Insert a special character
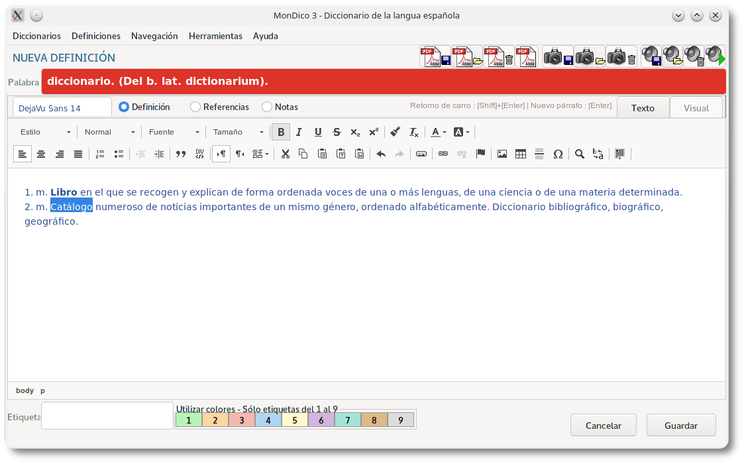Image resolution: width=744 pixels, height=464 pixels. [558, 154]
